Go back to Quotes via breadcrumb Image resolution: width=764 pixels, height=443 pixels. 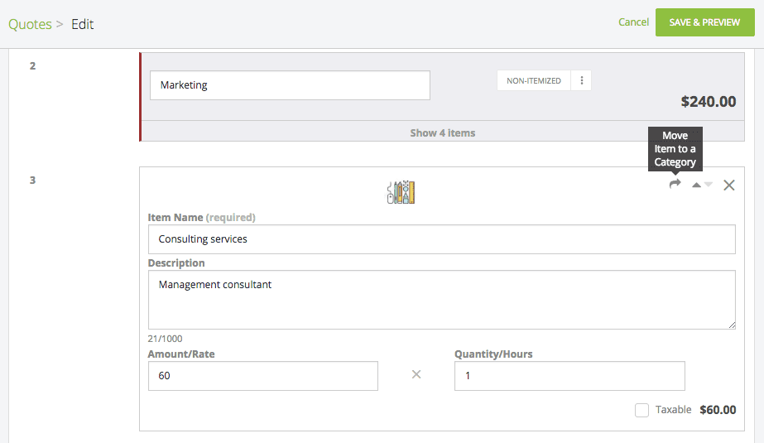click(28, 24)
